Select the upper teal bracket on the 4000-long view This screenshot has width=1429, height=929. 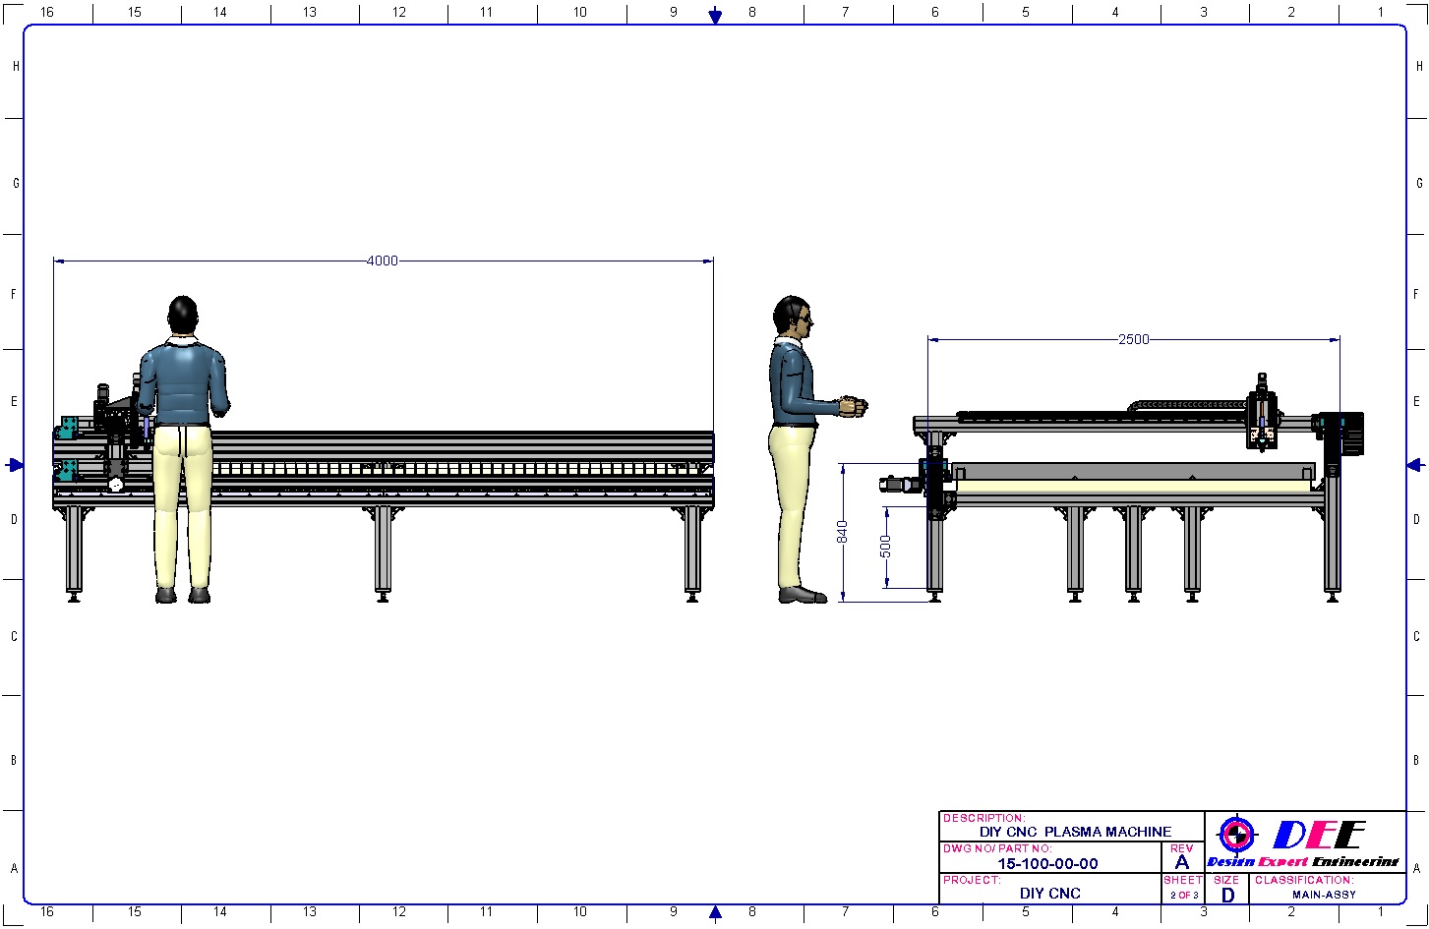click(x=67, y=428)
